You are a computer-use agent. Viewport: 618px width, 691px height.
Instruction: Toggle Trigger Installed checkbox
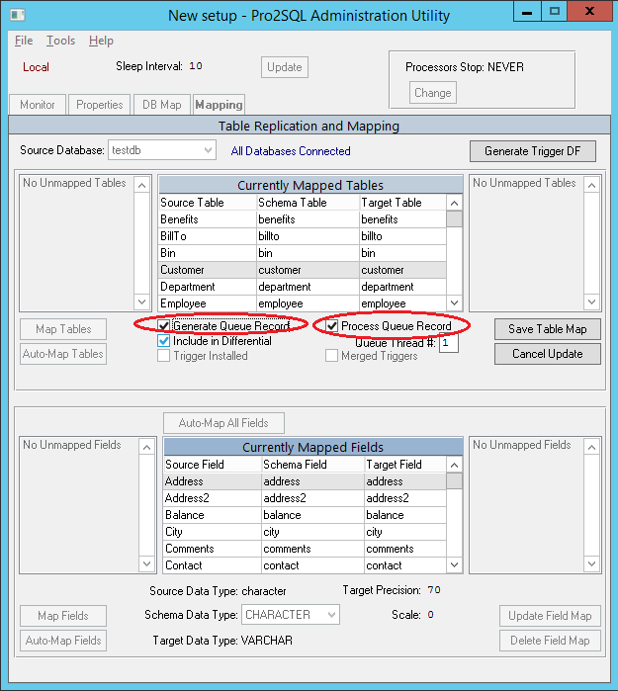[x=164, y=356]
